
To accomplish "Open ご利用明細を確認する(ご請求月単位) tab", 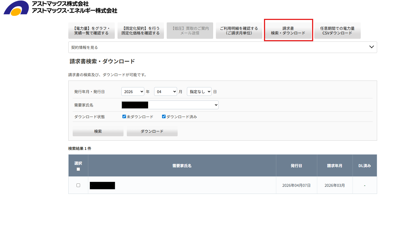I will [x=239, y=31].
